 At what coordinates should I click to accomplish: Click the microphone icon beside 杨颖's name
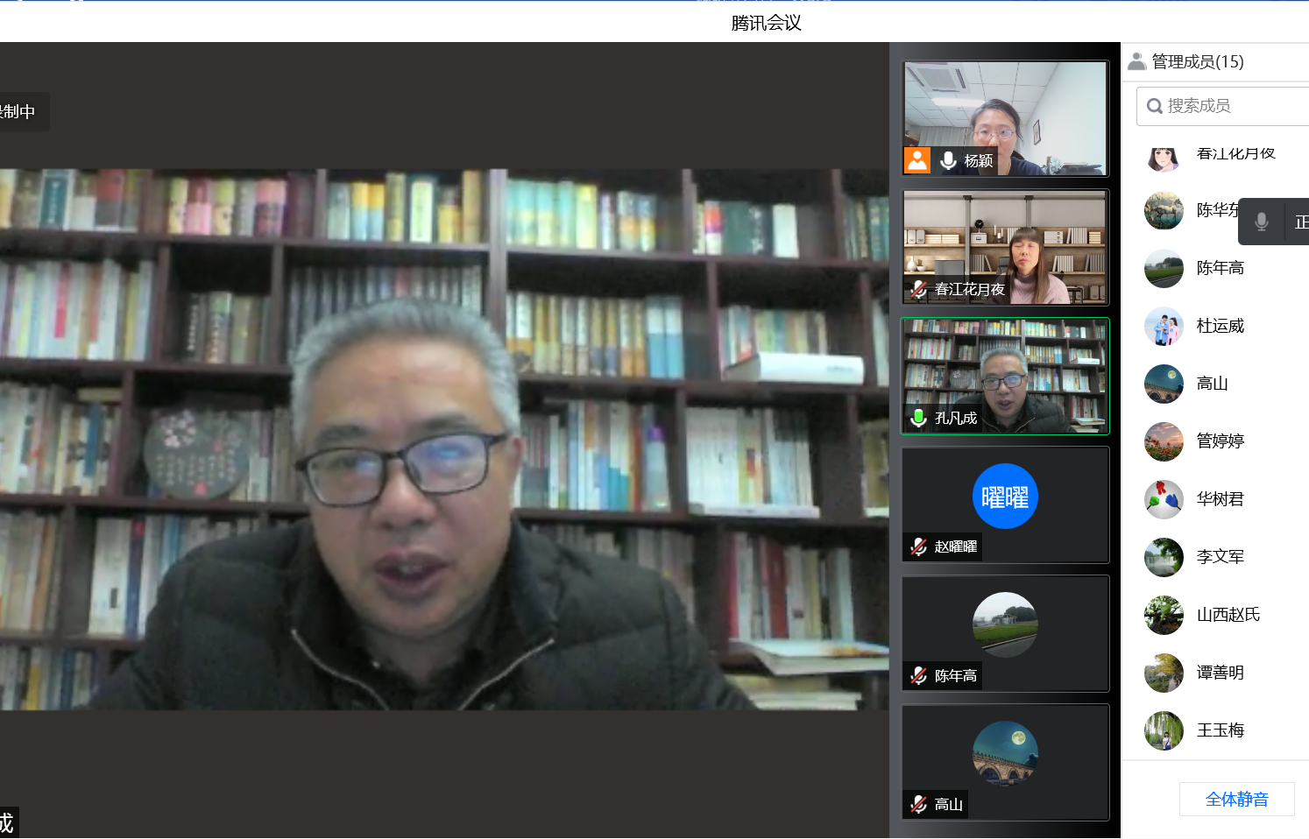(948, 160)
